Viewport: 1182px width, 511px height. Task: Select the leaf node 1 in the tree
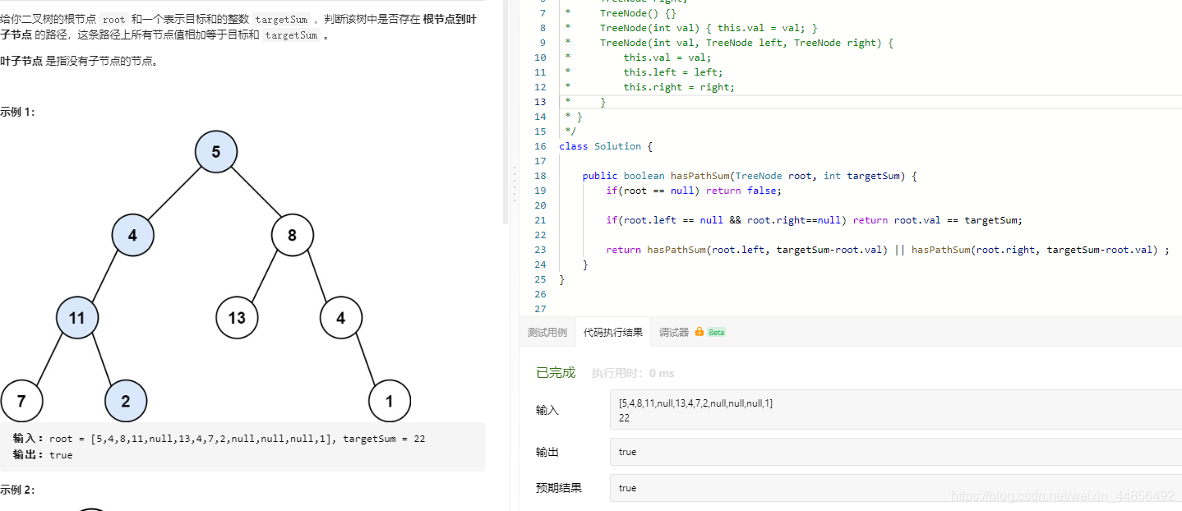pos(390,400)
